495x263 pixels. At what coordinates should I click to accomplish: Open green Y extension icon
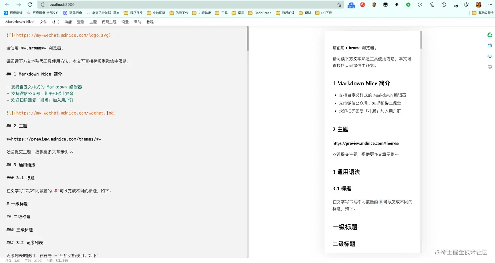click(x=408, y=5)
